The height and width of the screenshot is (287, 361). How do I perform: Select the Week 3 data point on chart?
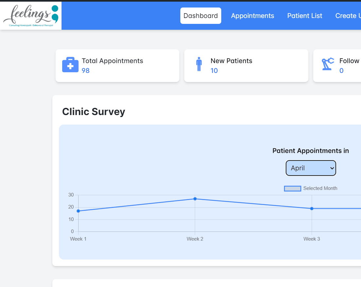(312, 209)
